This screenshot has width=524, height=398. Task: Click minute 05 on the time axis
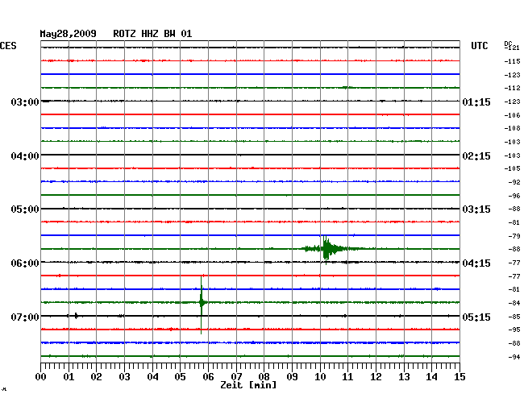pyautogui.click(x=180, y=376)
